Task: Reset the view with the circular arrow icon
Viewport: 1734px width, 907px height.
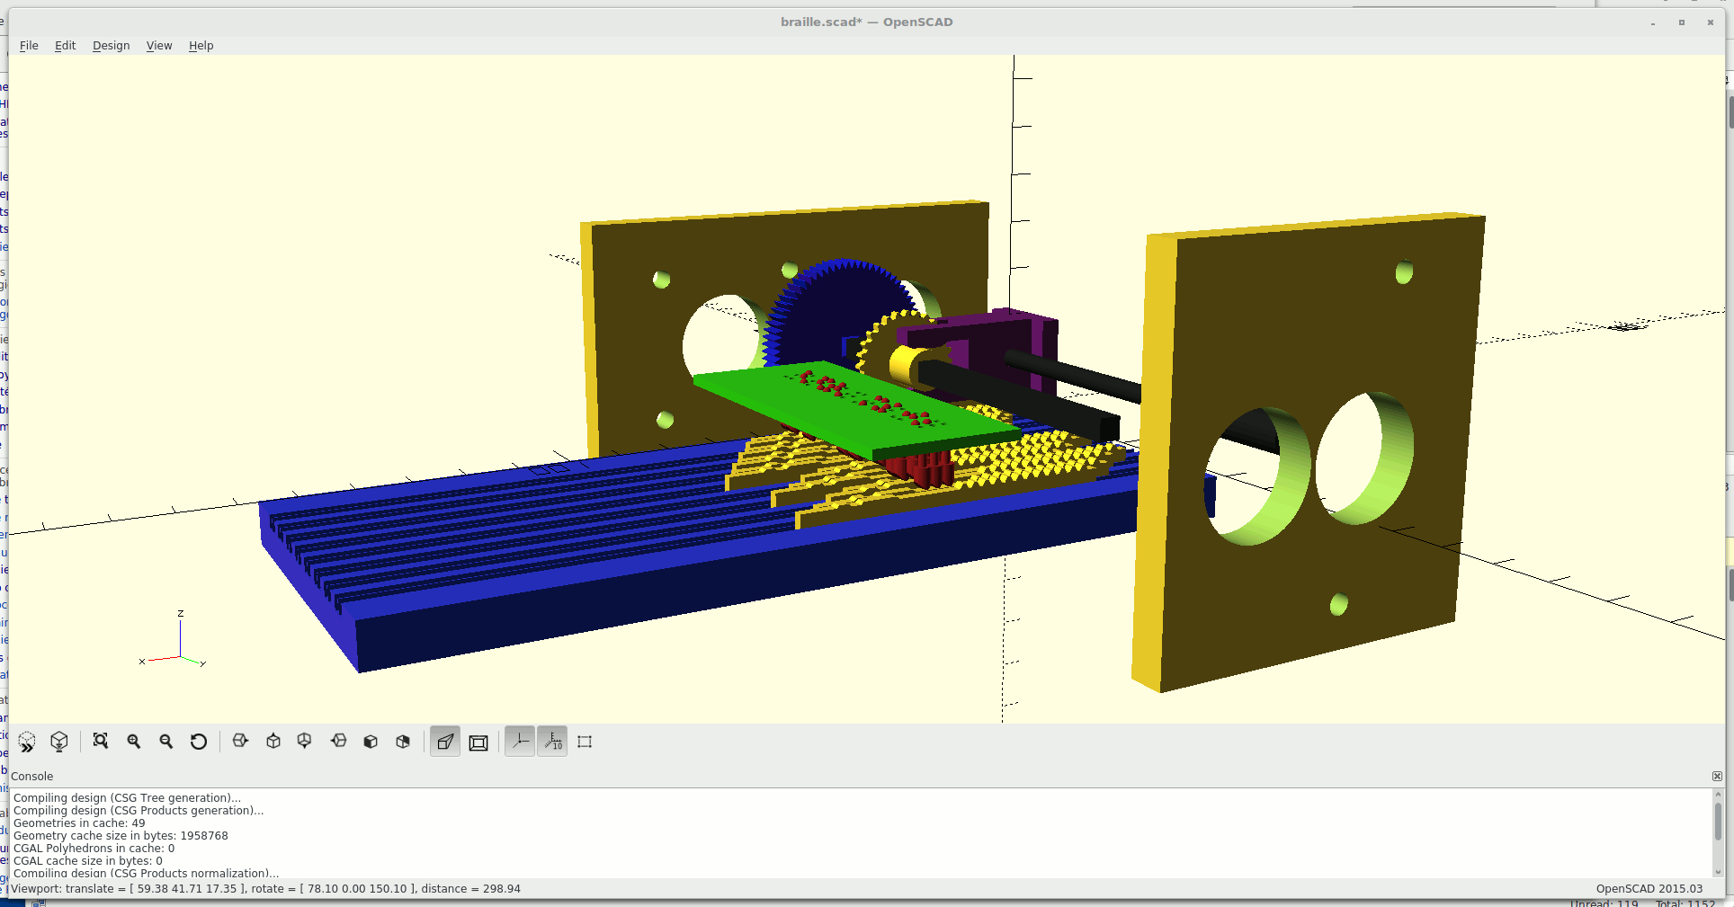Action: click(199, 742)
